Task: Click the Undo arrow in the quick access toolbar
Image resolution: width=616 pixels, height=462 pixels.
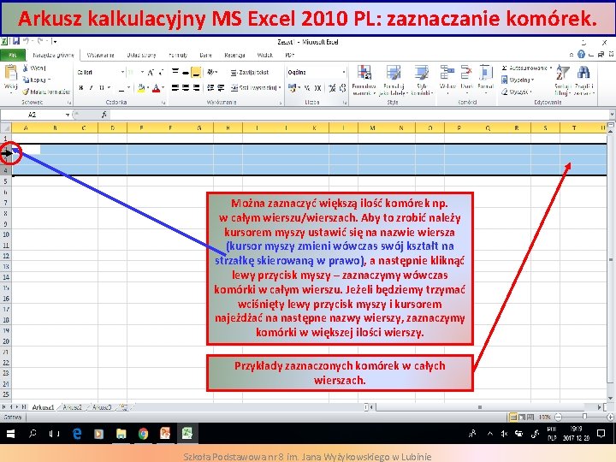Action: point(26,41)
